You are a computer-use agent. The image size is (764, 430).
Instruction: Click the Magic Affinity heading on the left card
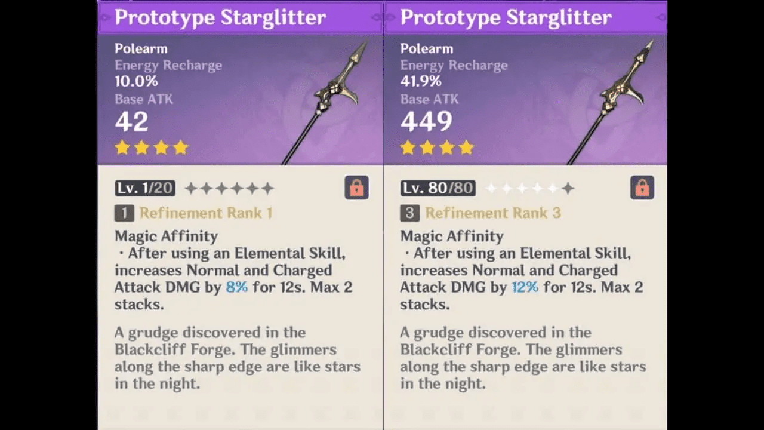[166, 236]
